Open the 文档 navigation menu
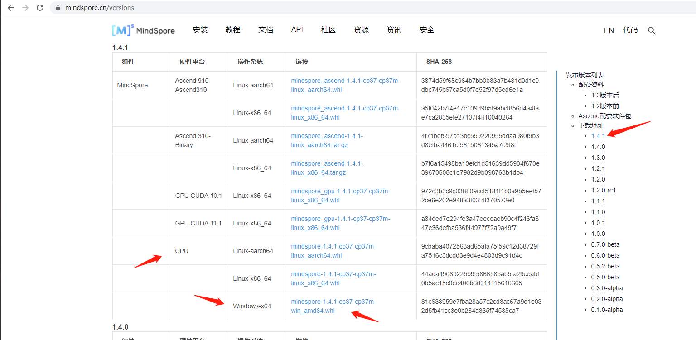 point(266,30)
